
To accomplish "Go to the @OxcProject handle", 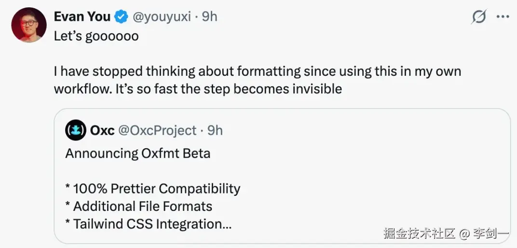I will (158, 130).
